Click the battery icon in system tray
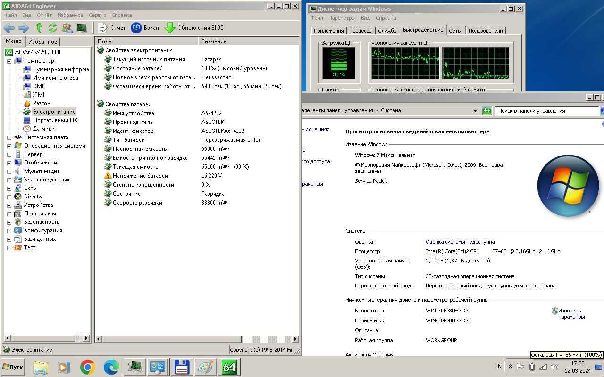The image size is (604, 377). [532, 367]
